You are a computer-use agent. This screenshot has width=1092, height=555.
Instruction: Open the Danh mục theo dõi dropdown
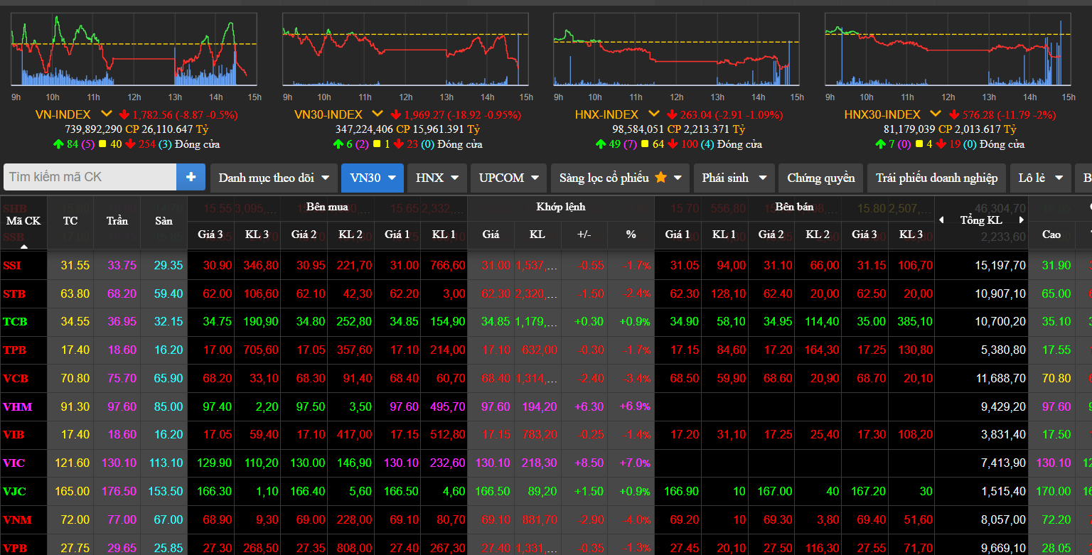(274, 178)
